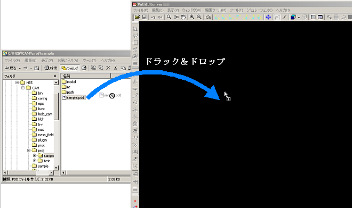Screen dimensions: 352x208
Task: Select the sample.pdd file
Action: pyautogui.click(x=74, y=98)
